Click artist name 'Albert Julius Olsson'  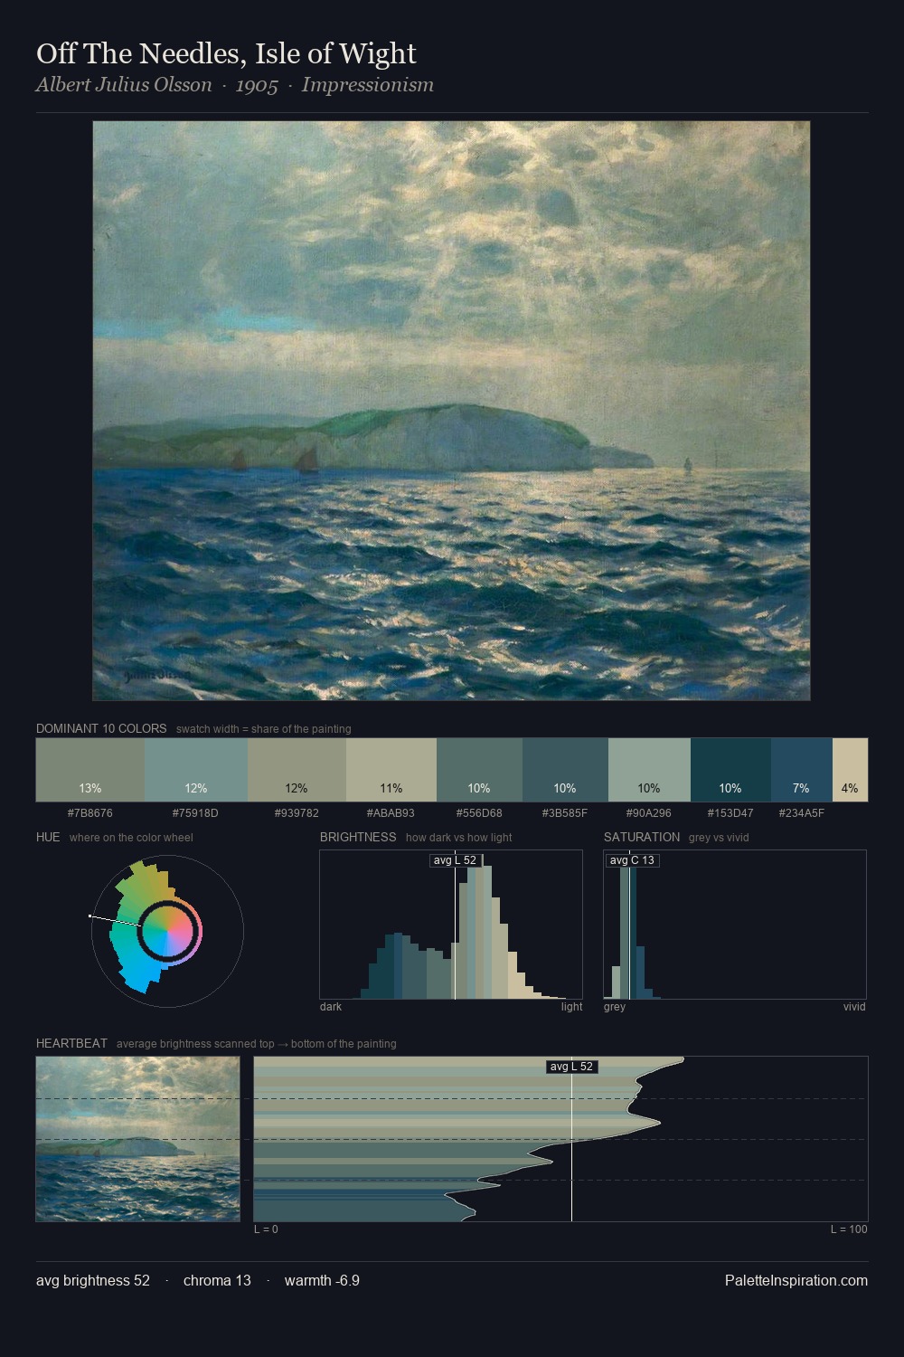pos(124,85)
